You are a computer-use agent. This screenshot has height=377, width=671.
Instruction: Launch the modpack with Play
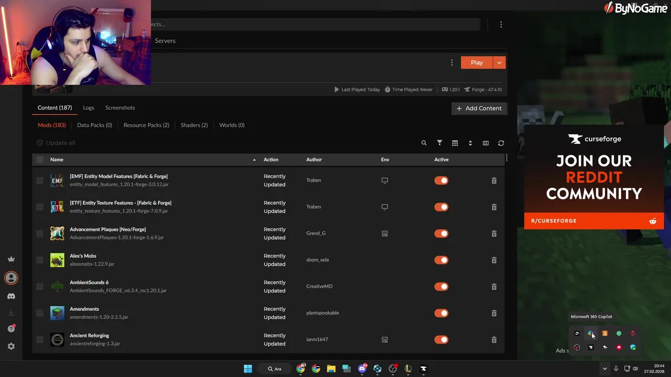[477, 62]
